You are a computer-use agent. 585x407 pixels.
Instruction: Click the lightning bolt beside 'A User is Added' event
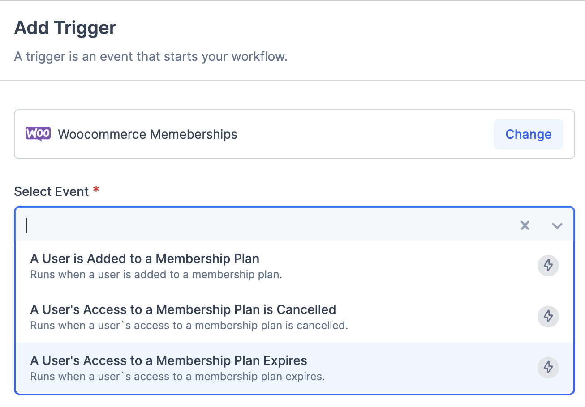(548, 265)
